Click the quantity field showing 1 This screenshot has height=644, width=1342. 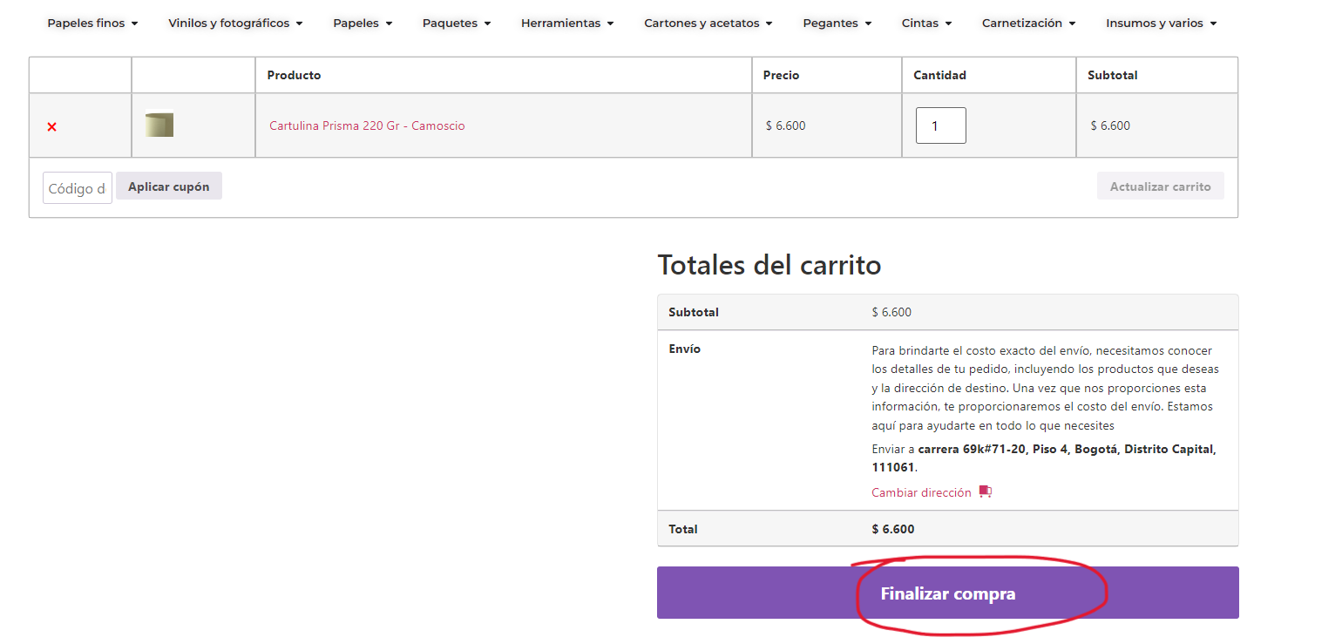[940, 126]
